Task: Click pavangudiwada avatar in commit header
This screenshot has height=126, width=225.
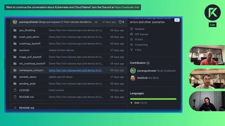Action: (15, 22)
